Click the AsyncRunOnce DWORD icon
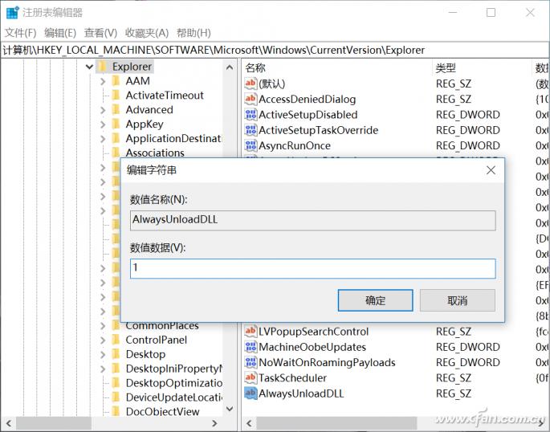 [x=251, y=145]
